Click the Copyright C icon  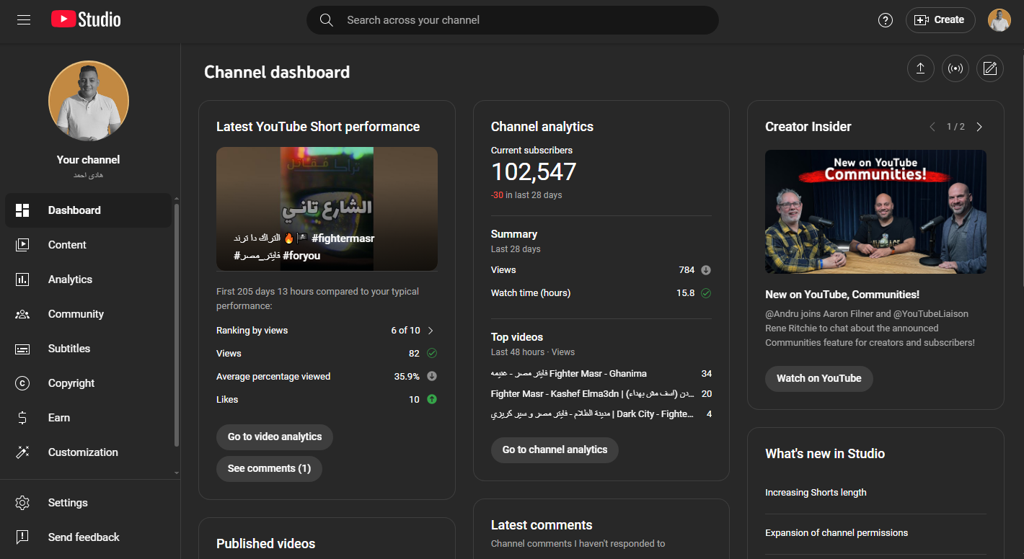pos(22,383)
